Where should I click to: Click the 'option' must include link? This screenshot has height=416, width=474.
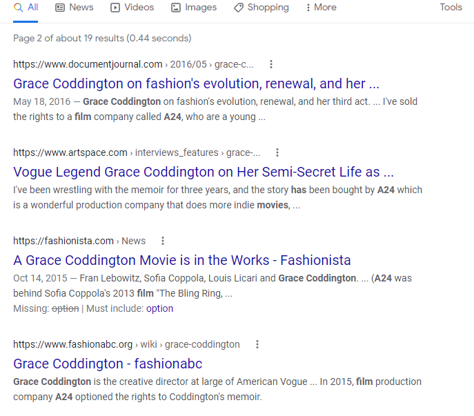pyautogui.click(x=159, y=308)
